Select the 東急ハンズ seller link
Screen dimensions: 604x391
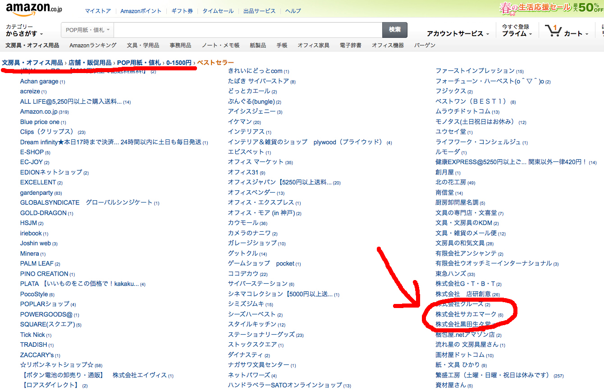click(x=450, y=274)
